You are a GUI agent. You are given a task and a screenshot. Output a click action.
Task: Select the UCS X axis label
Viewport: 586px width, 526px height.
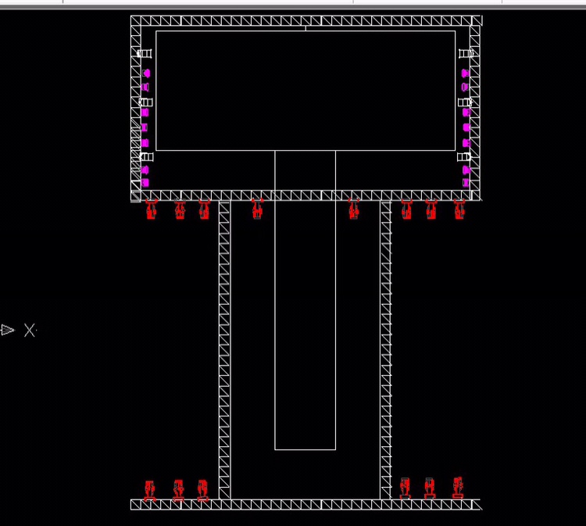(30, 331)
